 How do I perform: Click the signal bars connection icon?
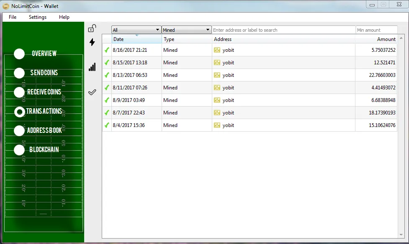[92, 67]
